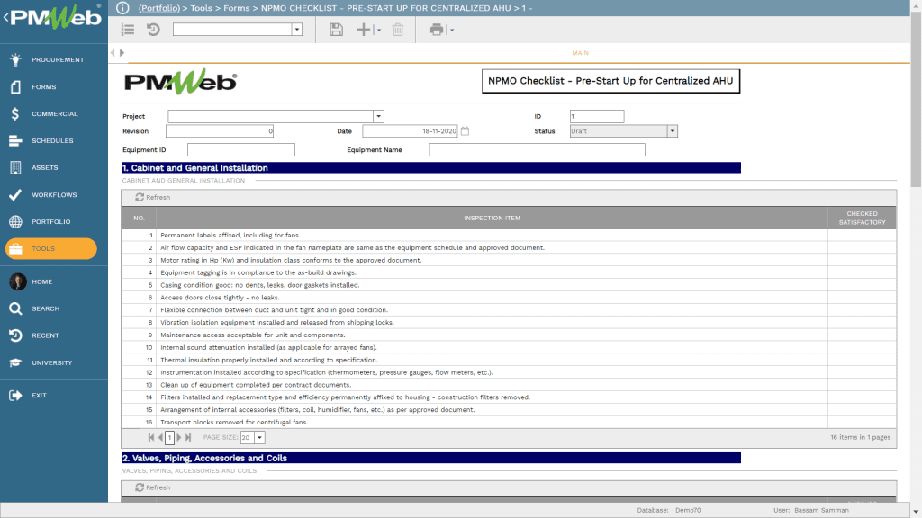
Task: Open University menu item
Action: click(51, 363)
